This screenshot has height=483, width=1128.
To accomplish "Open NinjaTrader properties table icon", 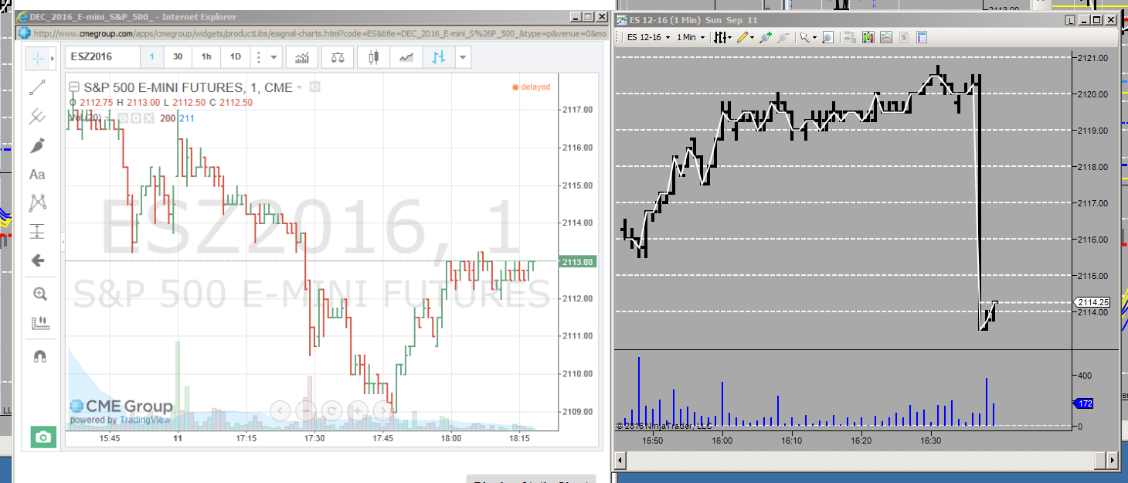I will 921,37.
